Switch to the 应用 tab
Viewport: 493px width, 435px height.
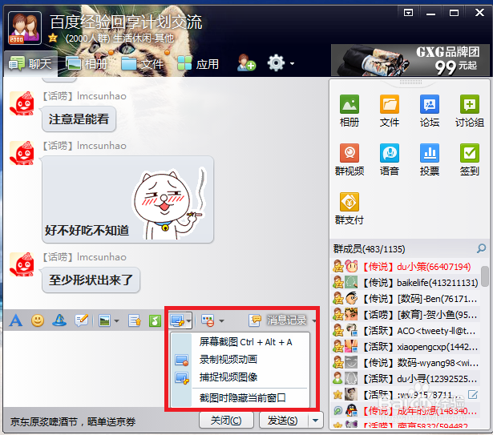point(198,64)
